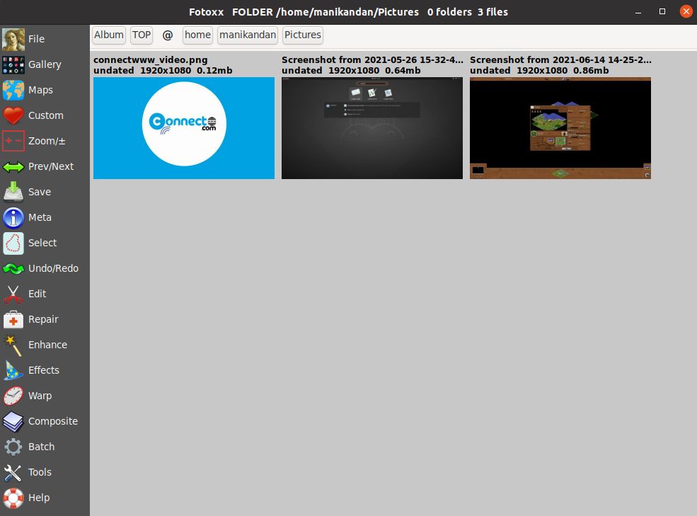Select the Screenshot 2021-06-14 thumbnail

coord(560,128)
